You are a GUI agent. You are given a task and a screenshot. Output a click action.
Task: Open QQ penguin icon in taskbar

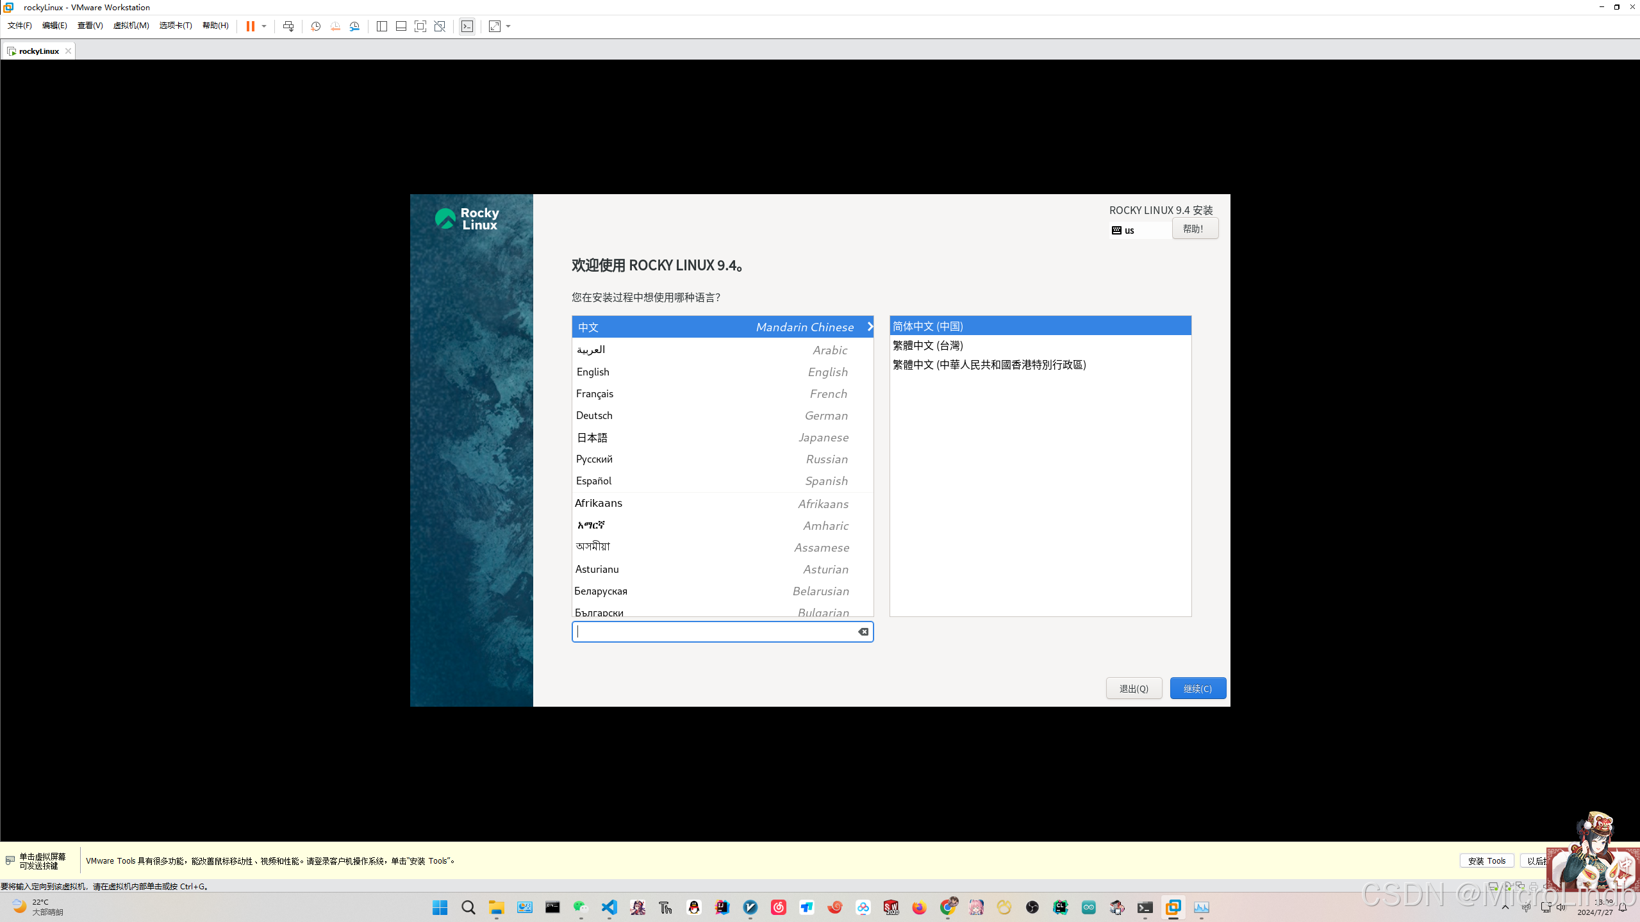coord(694,907)
